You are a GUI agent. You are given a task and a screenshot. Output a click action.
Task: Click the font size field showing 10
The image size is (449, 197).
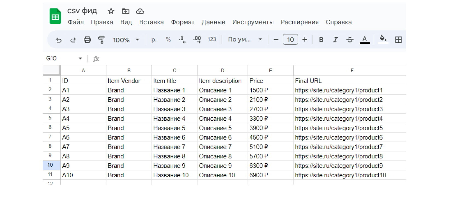tap(290, 40)
